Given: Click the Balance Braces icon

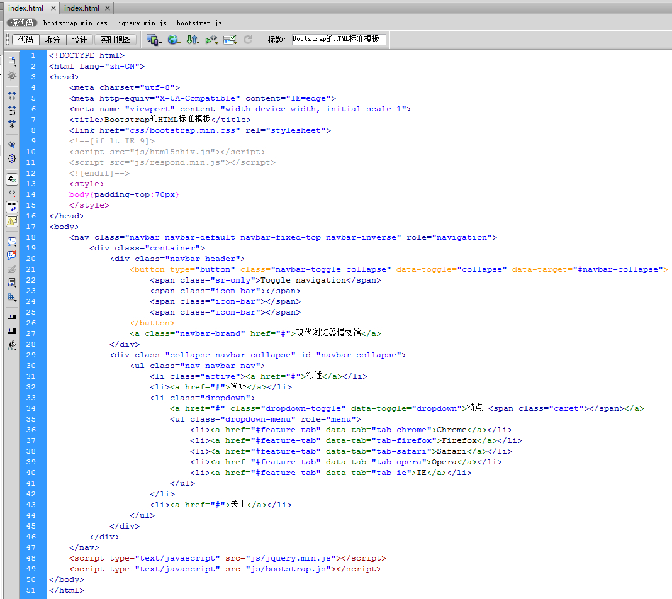Looking at the screenshot, I should coord(12,159).
